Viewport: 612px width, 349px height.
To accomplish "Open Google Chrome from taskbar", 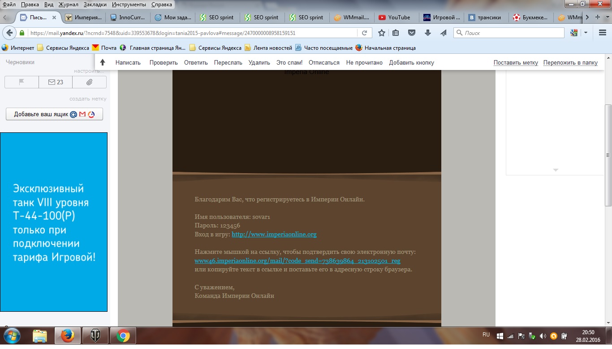I will (123, 336).
